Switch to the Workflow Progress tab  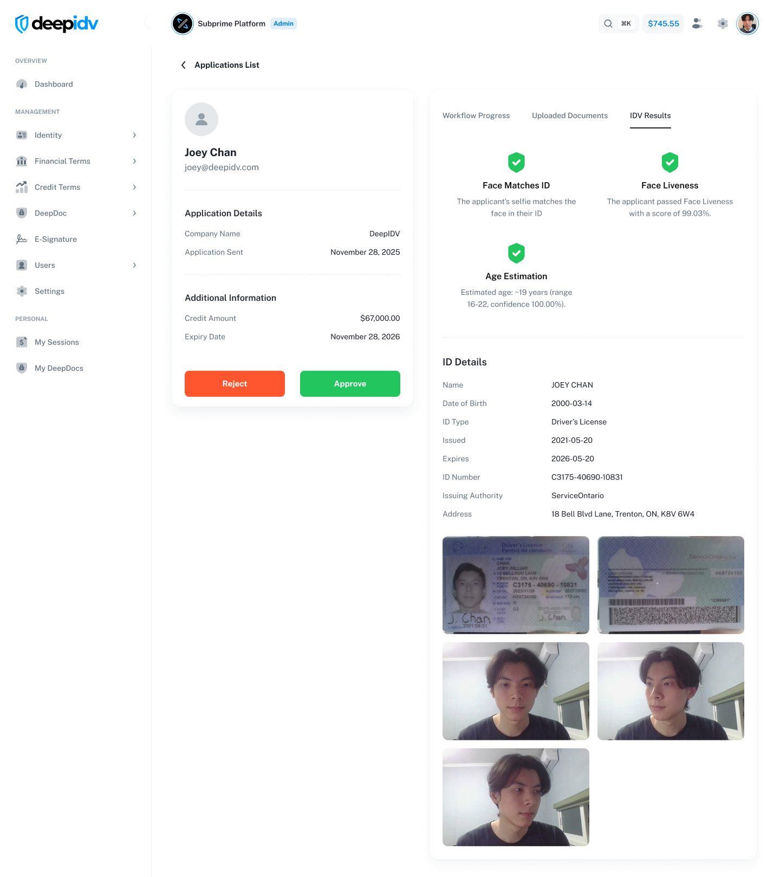pos(476,115)
